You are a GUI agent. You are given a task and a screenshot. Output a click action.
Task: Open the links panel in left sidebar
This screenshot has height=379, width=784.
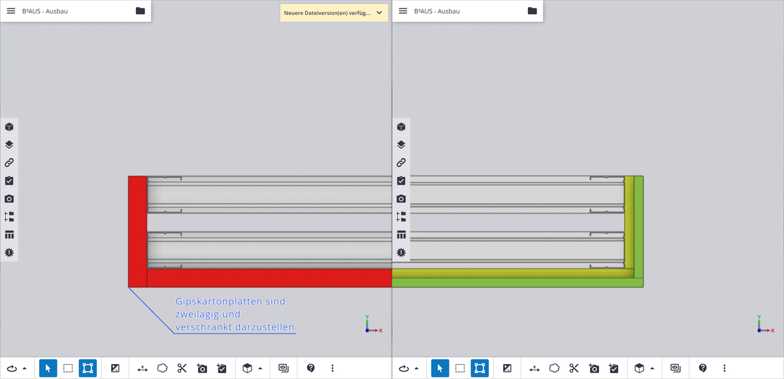click(x=9, y=162)
